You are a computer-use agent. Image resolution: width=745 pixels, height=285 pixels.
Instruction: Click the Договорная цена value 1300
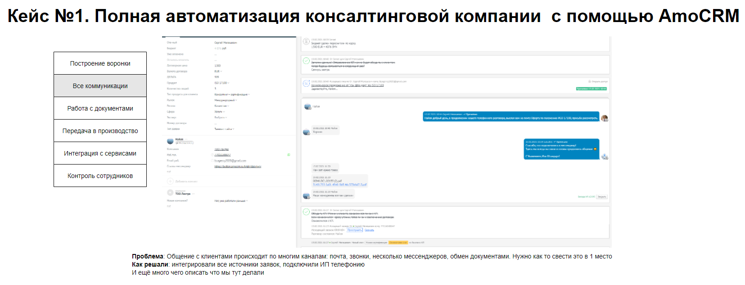217,66
